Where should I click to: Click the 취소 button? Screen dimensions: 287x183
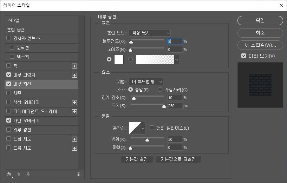[260, 33]
